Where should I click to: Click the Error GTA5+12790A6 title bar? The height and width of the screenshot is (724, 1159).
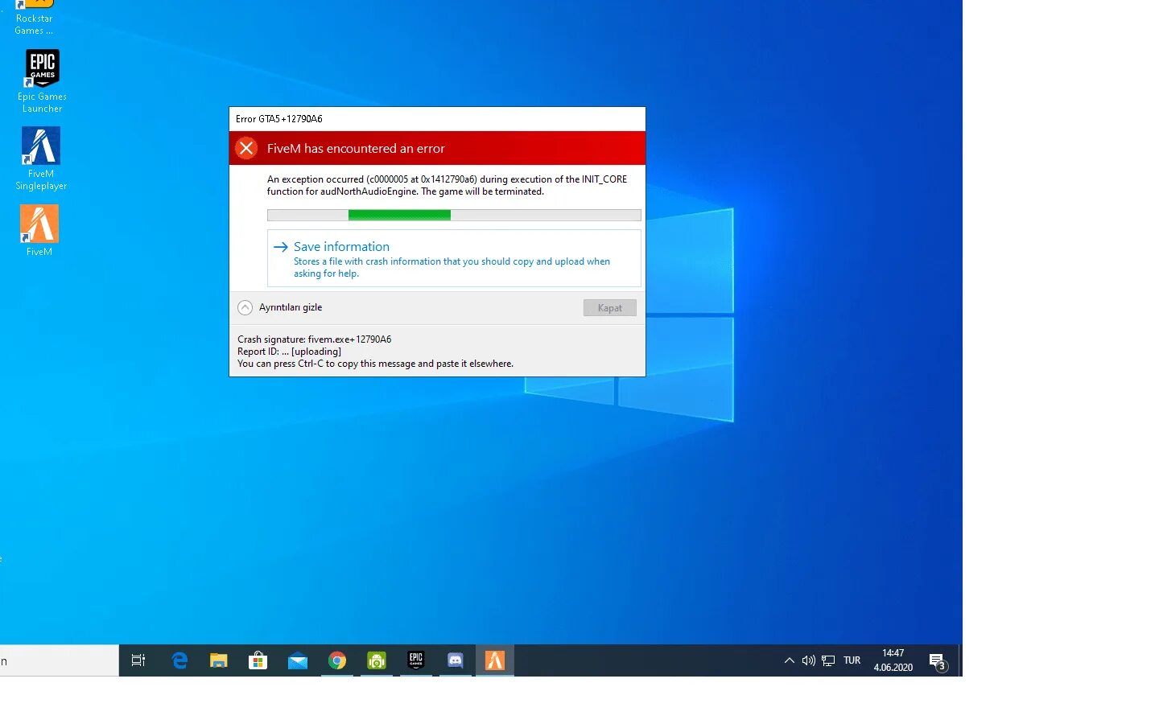(x=437, y=119)
